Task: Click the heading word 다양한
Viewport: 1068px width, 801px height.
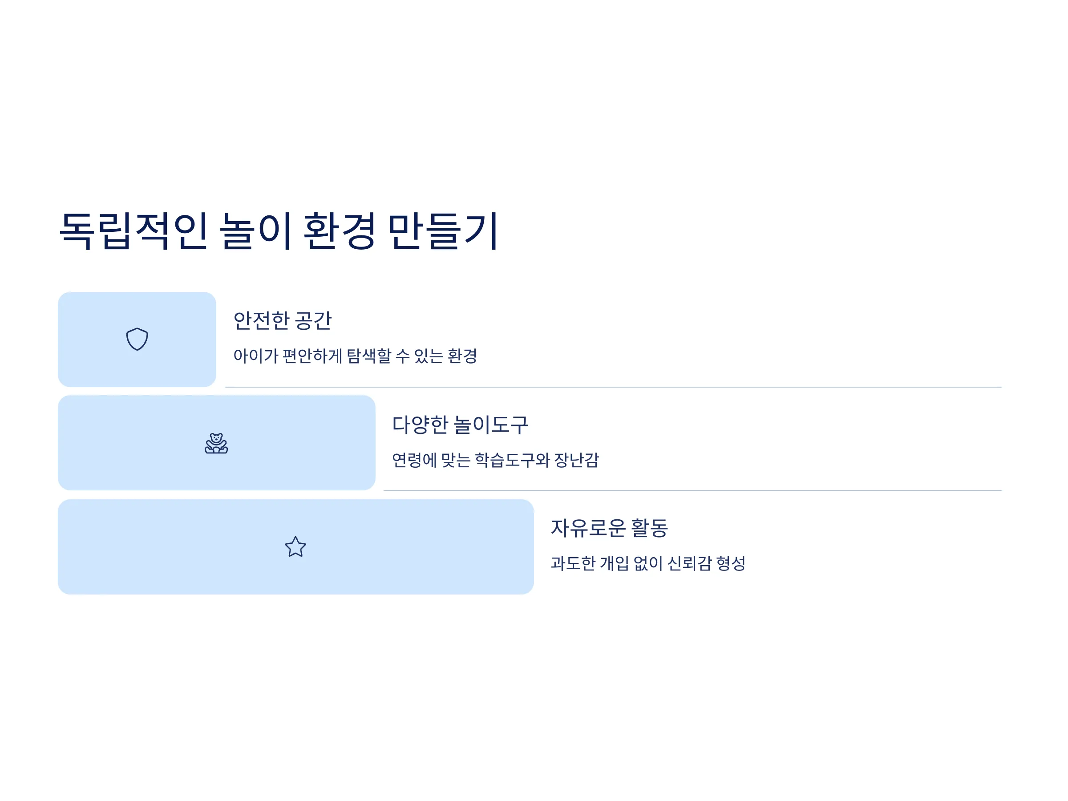Action: 420,425
